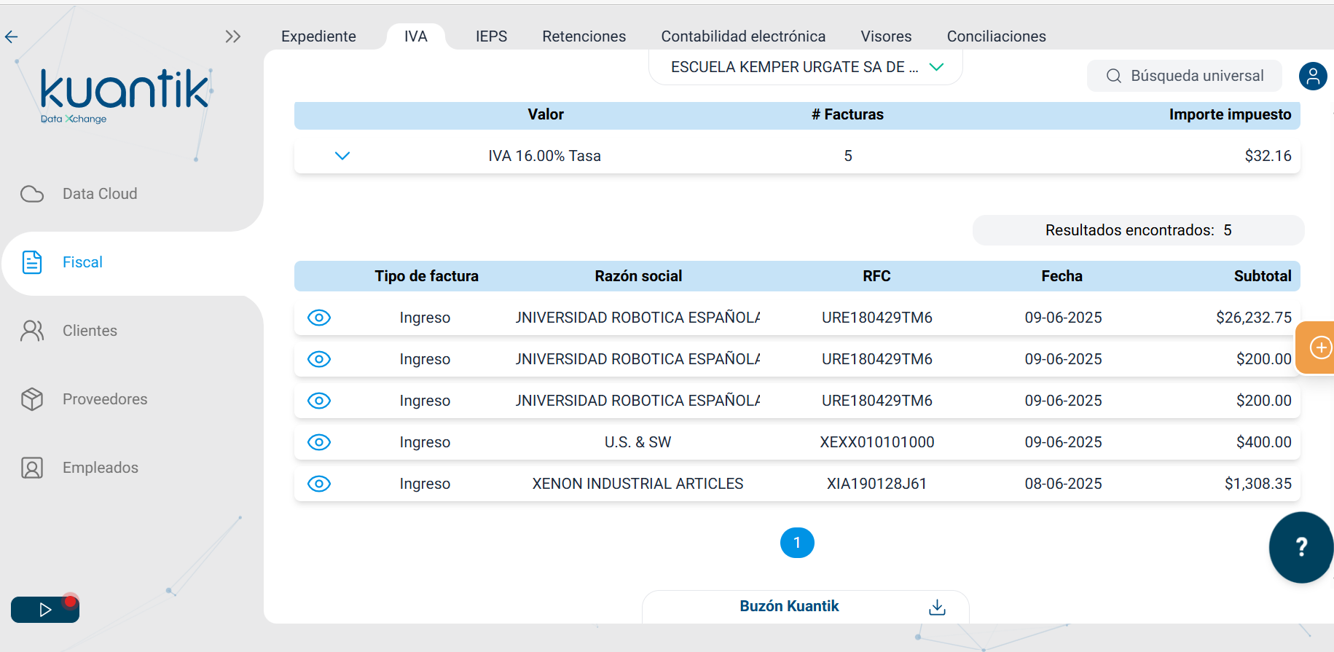Open the Conciliaciones tab
This screenshot has width=1334, height=652.
coord(996,36)
